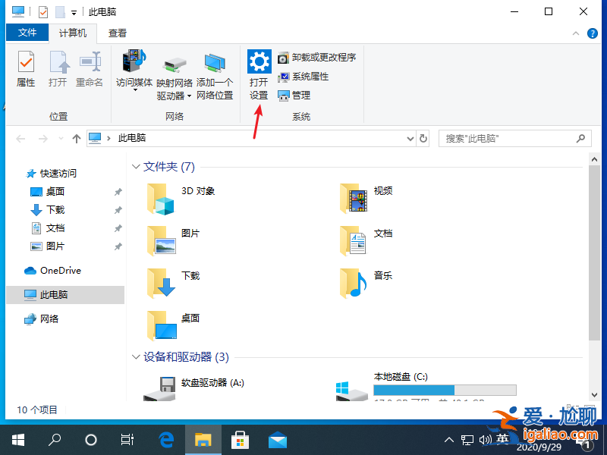Switch to the 查看 ribbon tab
The image size is (607, 455).
[x=118, y=33]
